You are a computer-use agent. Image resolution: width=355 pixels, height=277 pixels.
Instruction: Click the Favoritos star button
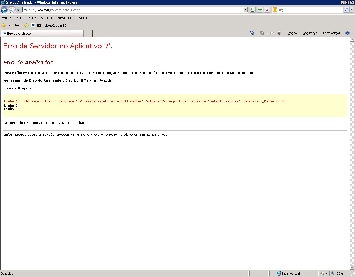(11, 25)
